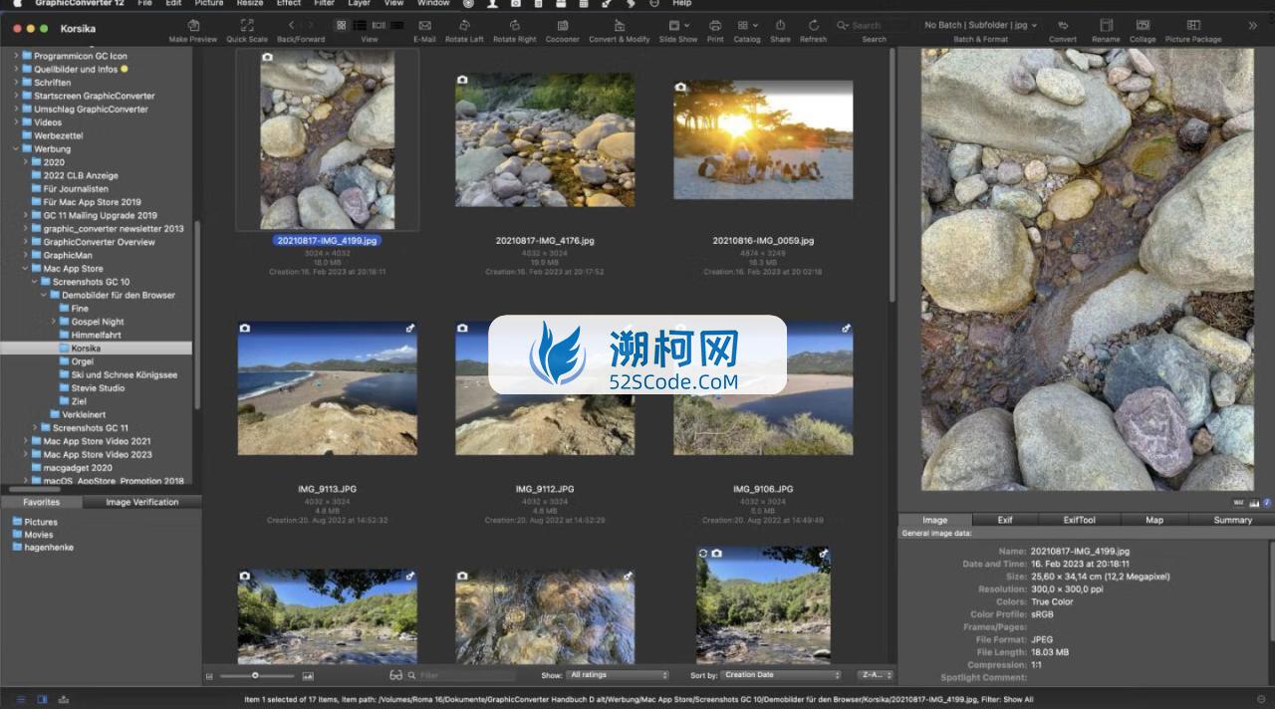Image resolution: width=1275 pixels, height=709 pixels.
Task: Click the Rotate Left icon
Action: (464, 25)
